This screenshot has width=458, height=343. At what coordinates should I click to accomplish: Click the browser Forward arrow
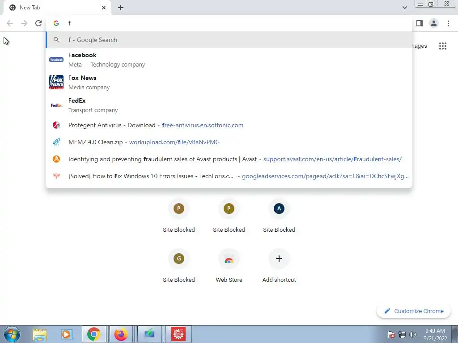click(x=24, y=23)
